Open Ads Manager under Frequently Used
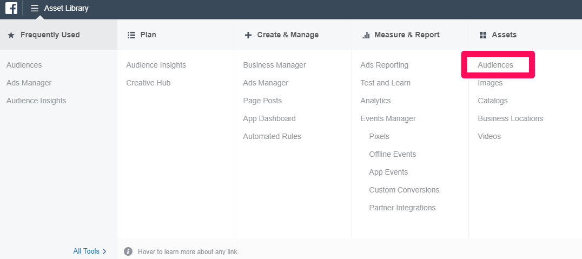 29,83
